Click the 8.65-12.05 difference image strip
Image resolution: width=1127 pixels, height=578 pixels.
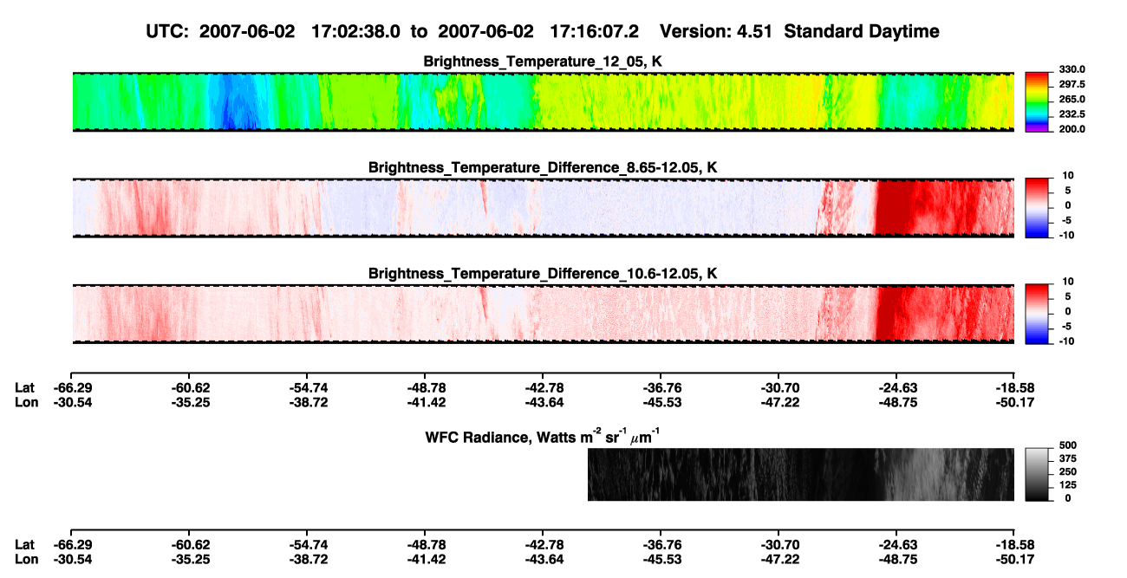coord(543,208)
